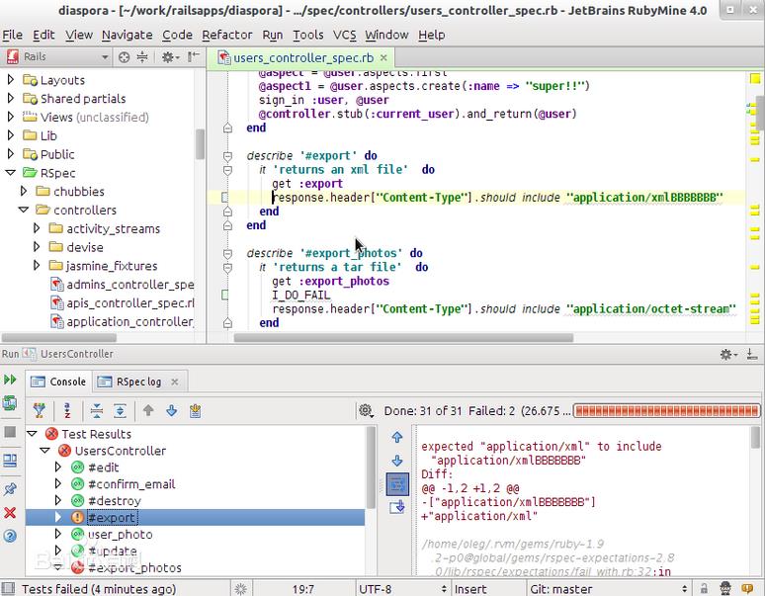Click the pin tab icon in Run panel

[10, 488]
